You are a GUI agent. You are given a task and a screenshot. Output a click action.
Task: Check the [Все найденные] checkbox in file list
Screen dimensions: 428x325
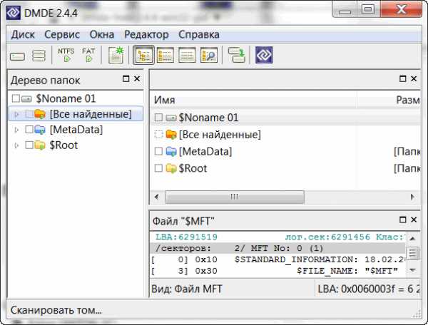(158, 135)
